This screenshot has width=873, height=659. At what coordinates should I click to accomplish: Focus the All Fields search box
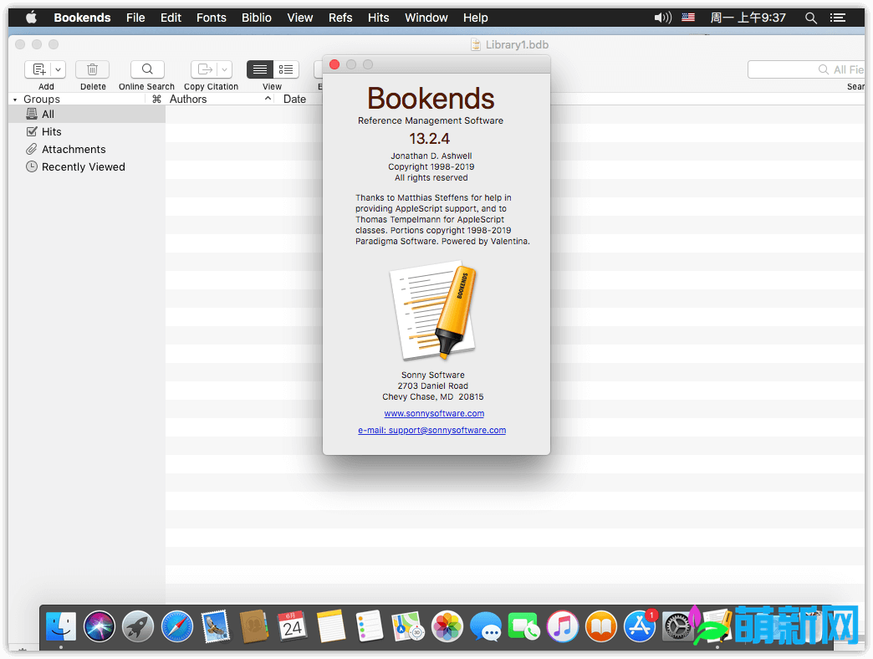[806, 69]
